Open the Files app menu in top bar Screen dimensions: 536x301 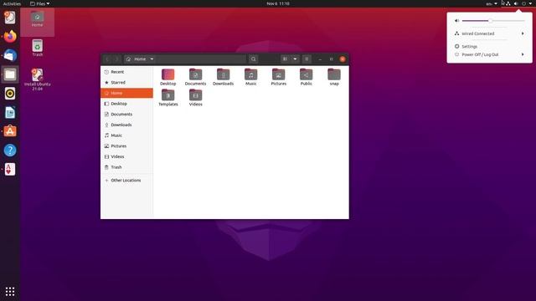pyautogui.click(x=39, y=3)
